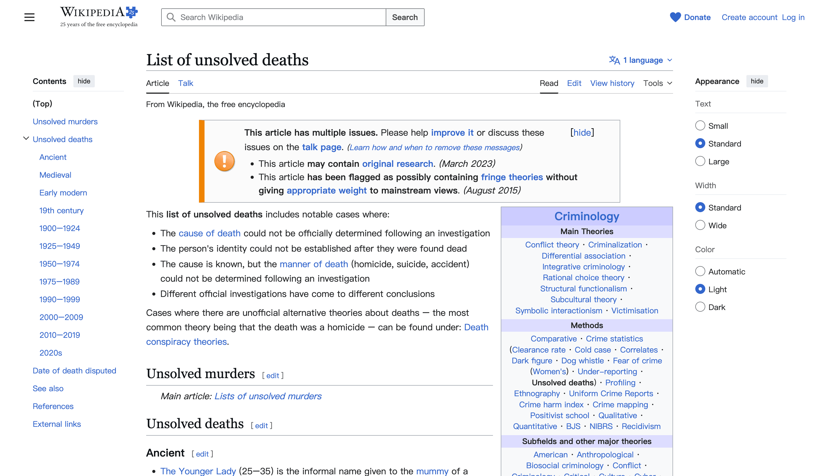Switch to the Talk tab

[186, 83]
